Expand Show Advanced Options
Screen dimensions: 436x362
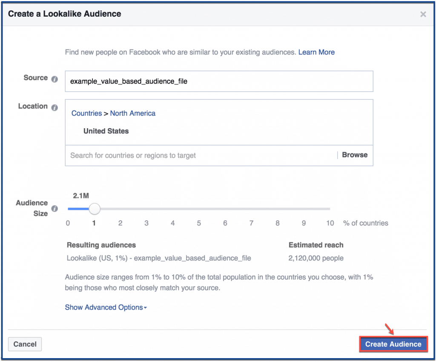pos(106,307)
